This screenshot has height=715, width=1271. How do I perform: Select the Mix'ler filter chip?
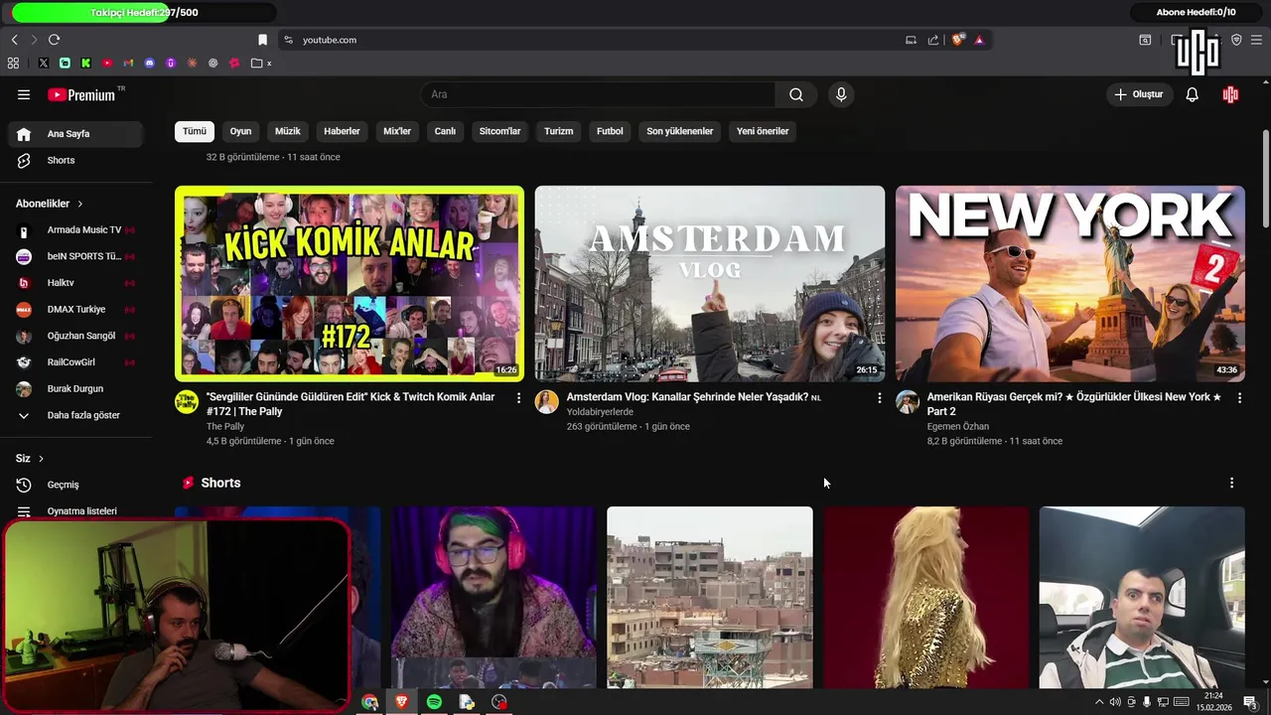397,131
